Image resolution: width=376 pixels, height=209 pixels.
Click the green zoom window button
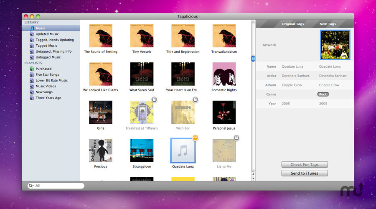pyautogui.click(x=38, y=16)
